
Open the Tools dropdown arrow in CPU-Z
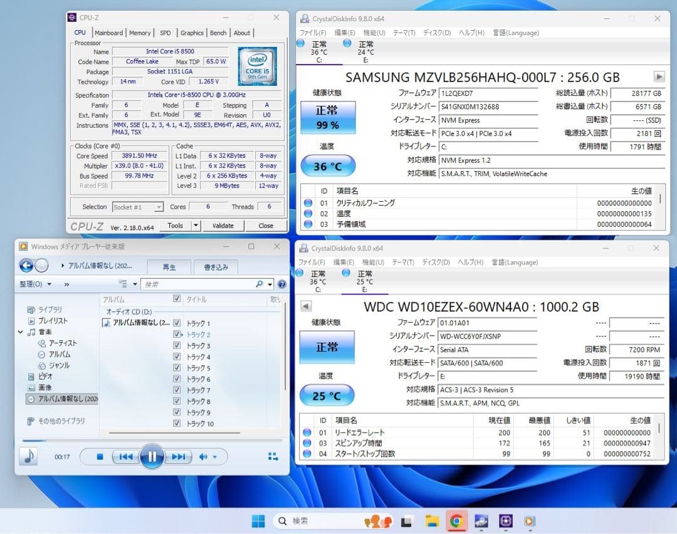196,226
